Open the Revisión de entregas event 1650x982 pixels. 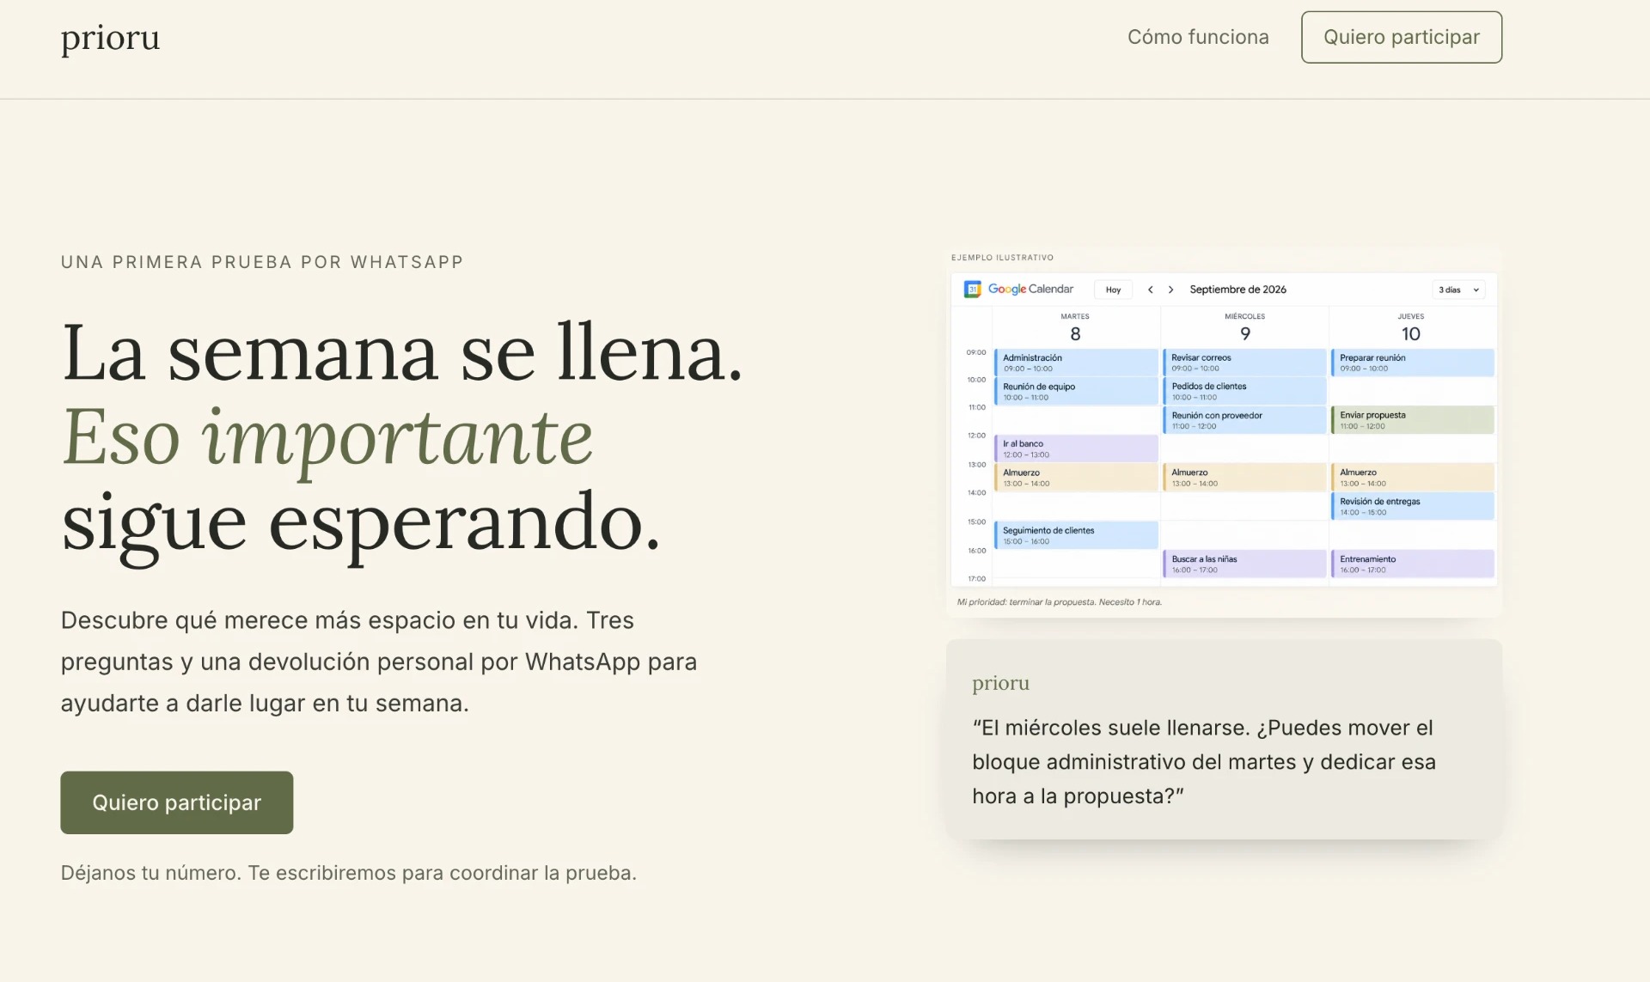(1413, 506)
